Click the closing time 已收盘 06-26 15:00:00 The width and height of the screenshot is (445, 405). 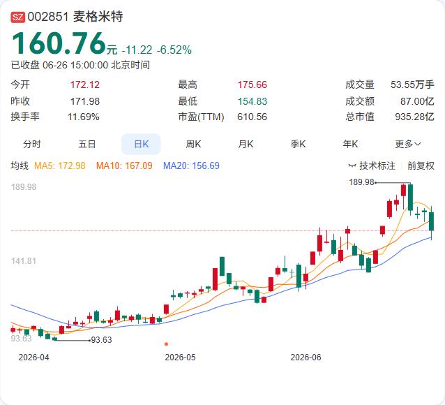[x=59, y=65]
